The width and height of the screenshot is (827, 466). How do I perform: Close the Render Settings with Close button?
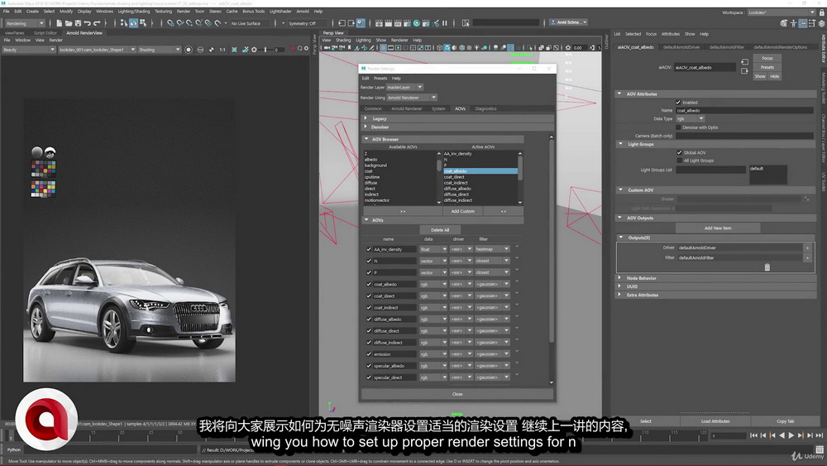tap(457, 394)
